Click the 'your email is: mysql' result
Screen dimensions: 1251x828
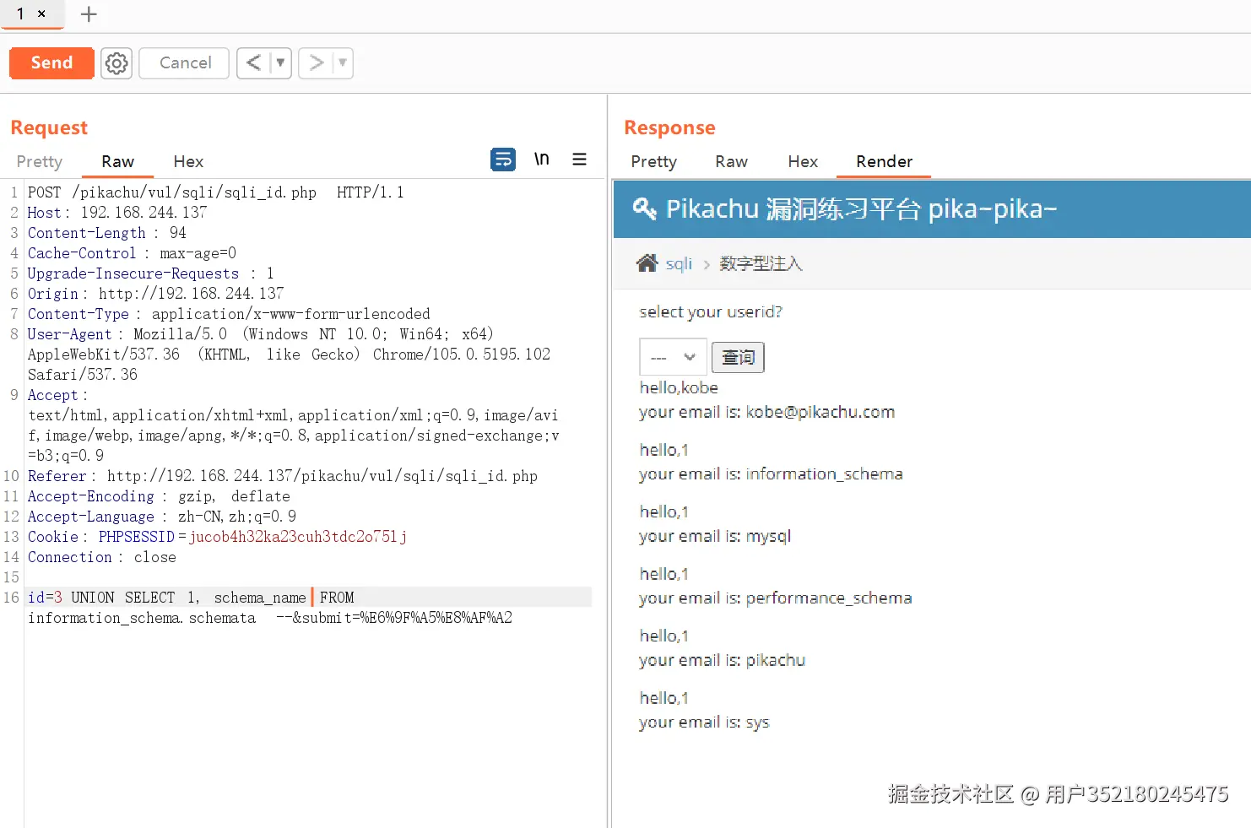tap(715, 536)
